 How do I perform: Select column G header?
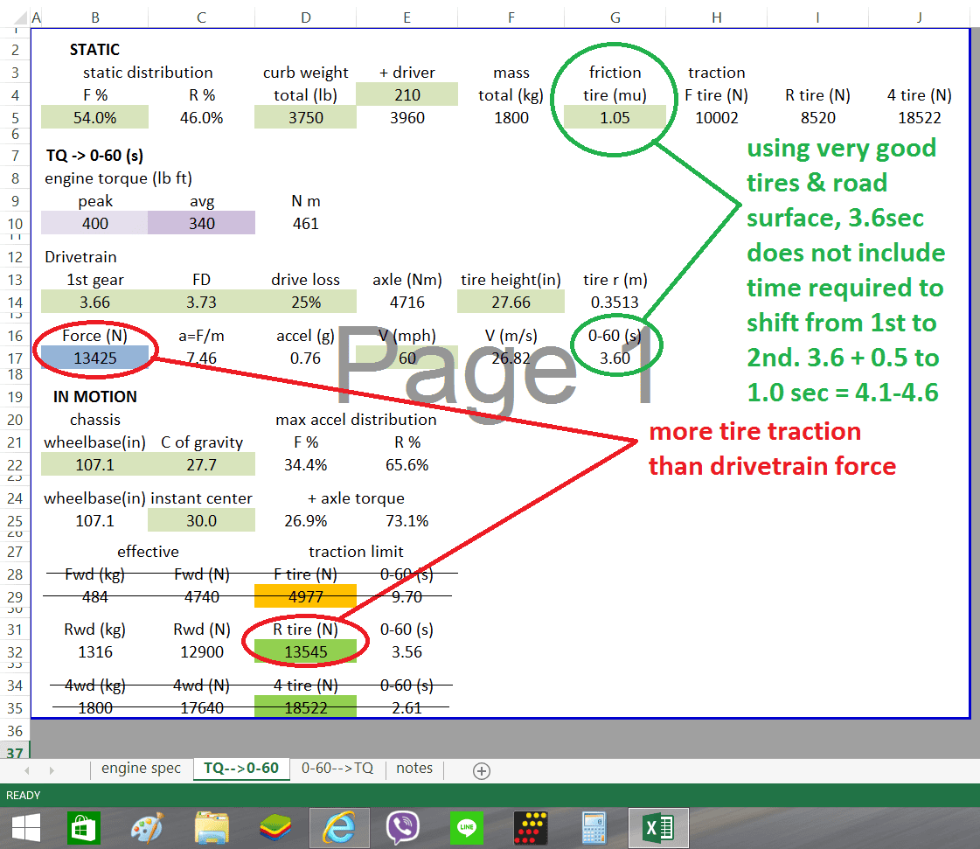pos(615,17)
